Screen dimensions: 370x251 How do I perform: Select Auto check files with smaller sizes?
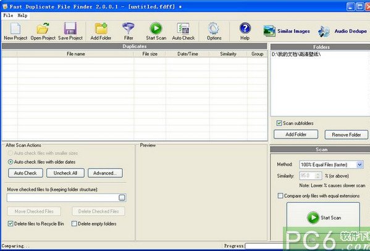click(11, 153)
